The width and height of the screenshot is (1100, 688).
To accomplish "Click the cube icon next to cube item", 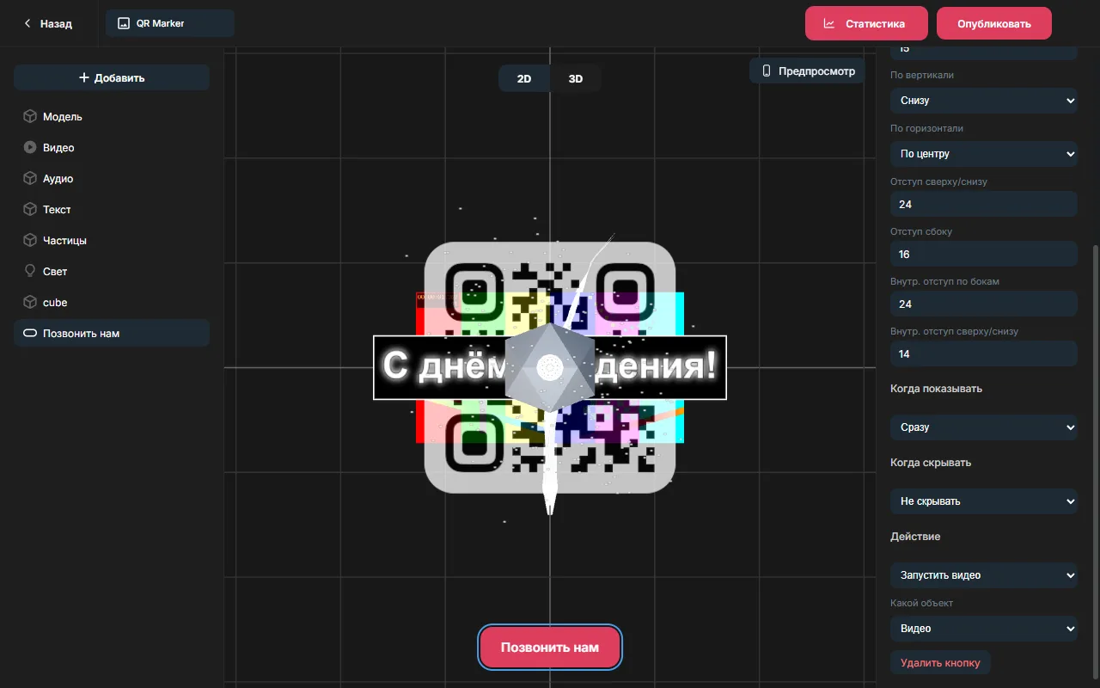I will click(29, 302).
